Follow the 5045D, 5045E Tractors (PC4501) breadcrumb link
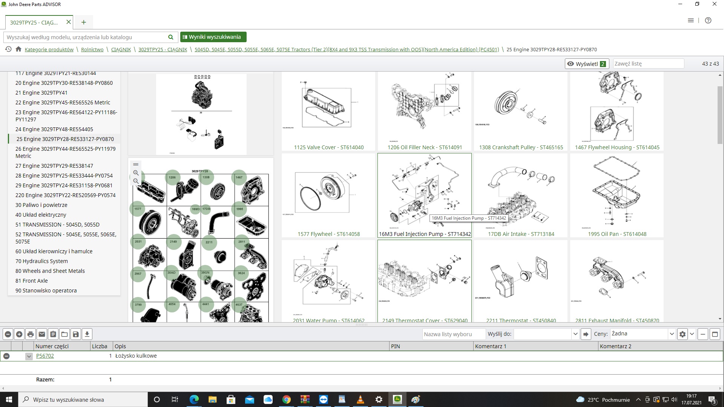The height and width of the screenshot is (407, 724). click(347, 49)
